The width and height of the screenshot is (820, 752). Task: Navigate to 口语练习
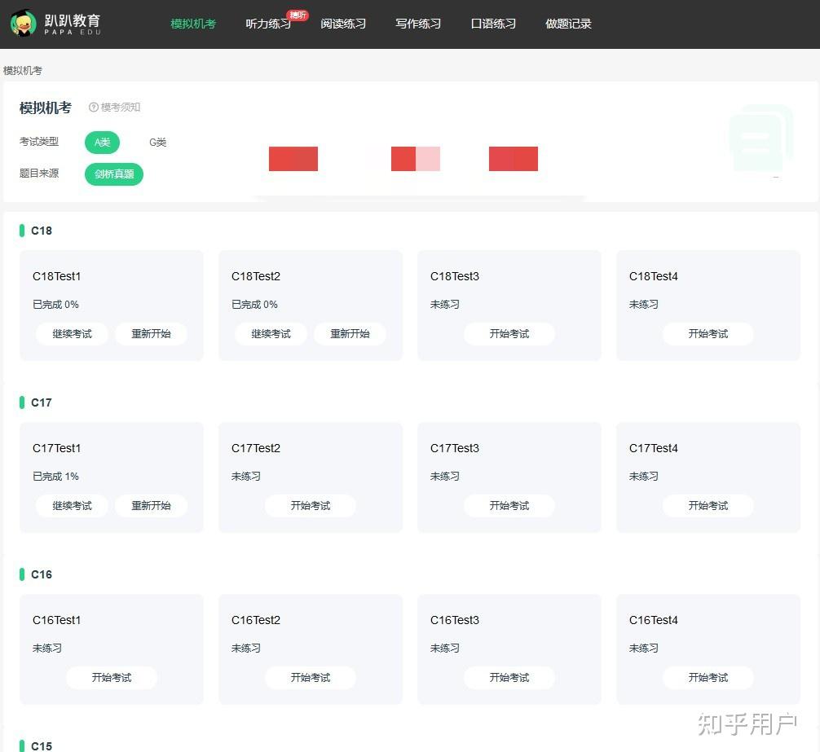pos(493,24)
